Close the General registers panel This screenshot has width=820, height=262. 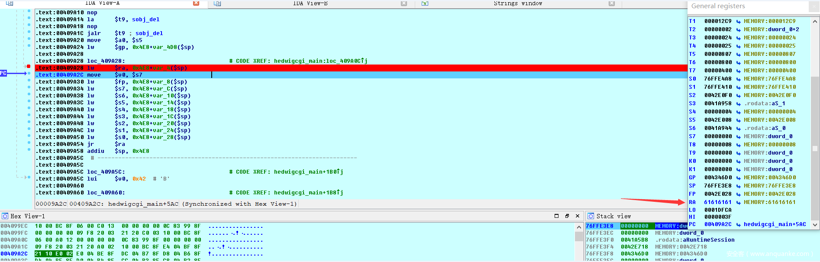(814, 6)
